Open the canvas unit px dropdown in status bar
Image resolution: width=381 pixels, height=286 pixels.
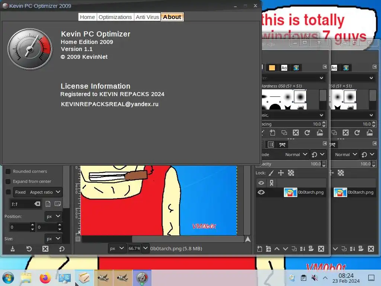[117, 248]
